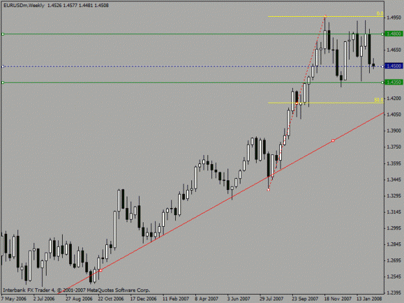Select the Fibonacci top anchor near 1.4950
Viewport: 404px width, 303px height.
(x=325, y=17)
